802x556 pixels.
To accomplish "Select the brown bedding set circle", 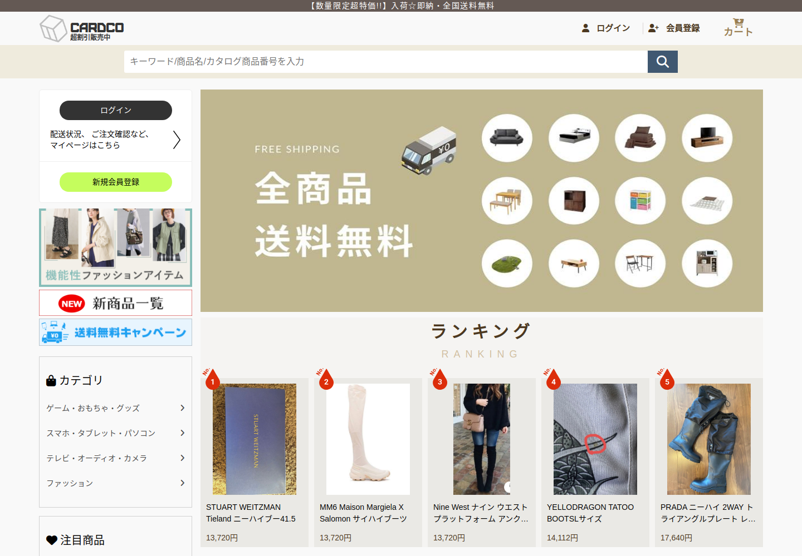I will pos(640,138).
